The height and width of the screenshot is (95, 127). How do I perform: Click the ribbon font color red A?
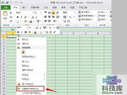tap(31, 21)
